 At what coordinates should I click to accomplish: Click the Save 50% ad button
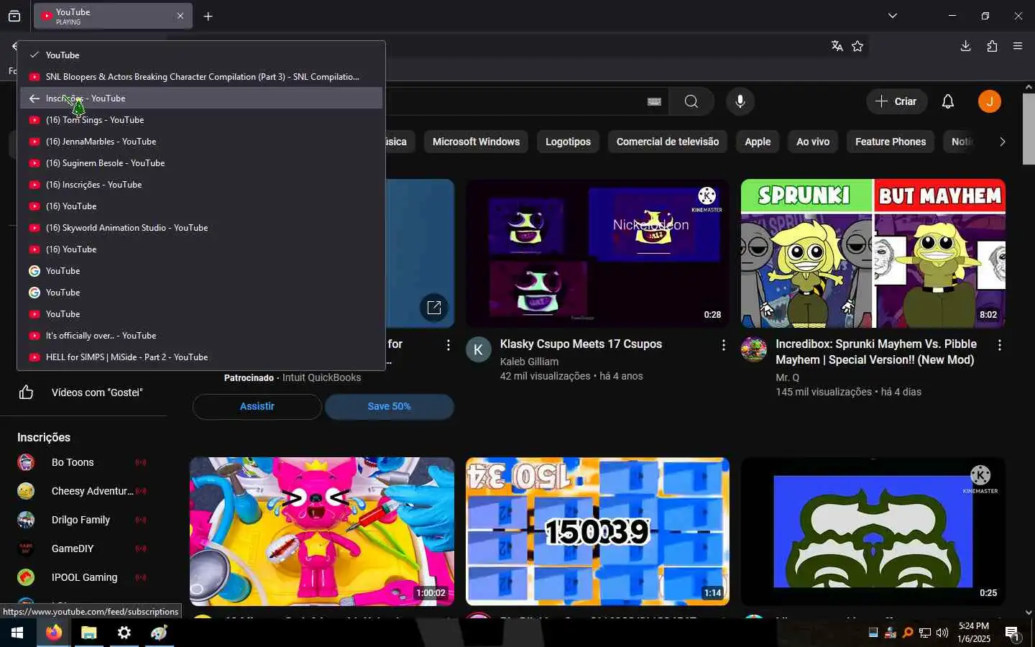[389, 406]
